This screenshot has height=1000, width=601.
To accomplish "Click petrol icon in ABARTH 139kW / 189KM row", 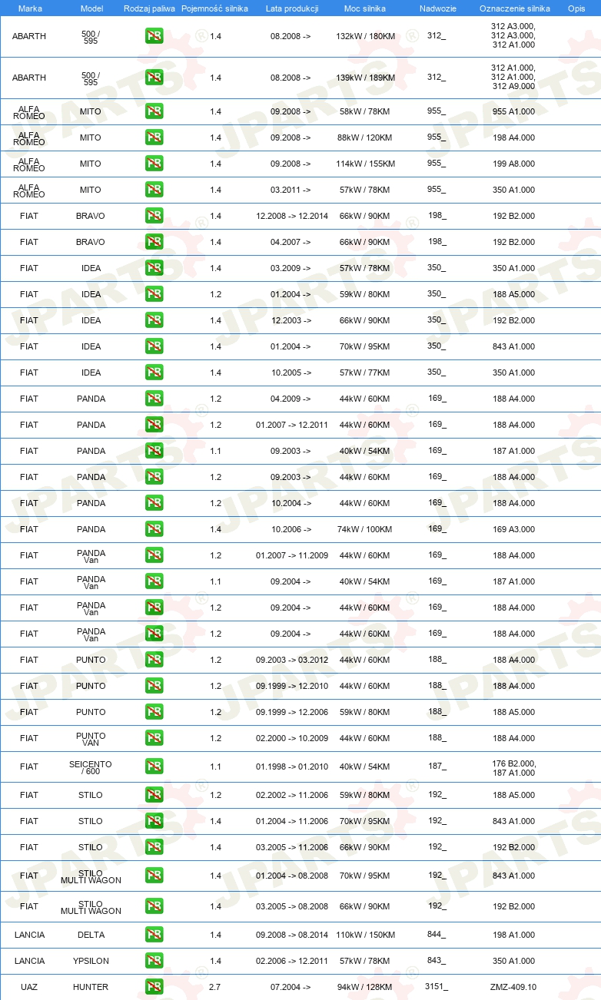I will tap(154, 77).
